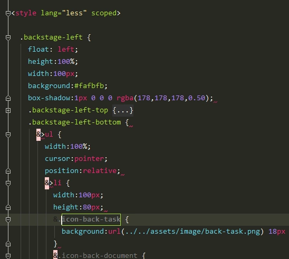Viewport: 289px width, 259px height.
Task: Click the highlighted & before >ul
Action: [38, 135]
